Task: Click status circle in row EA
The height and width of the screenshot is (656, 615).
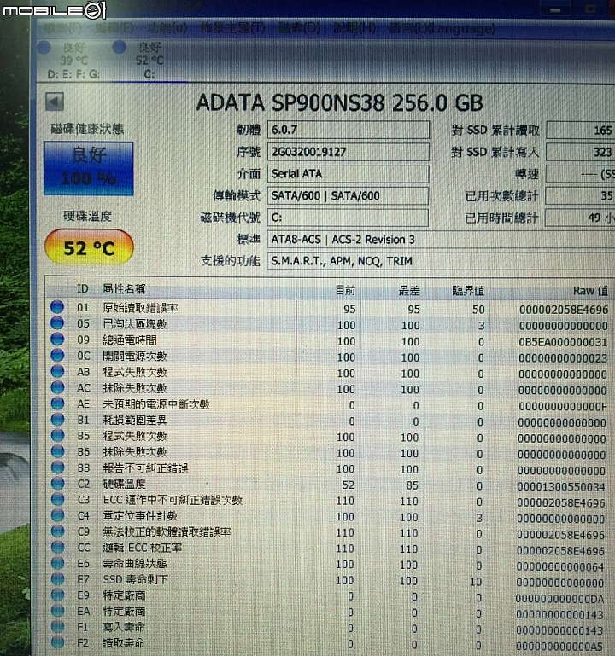Action: coord(57,611)
